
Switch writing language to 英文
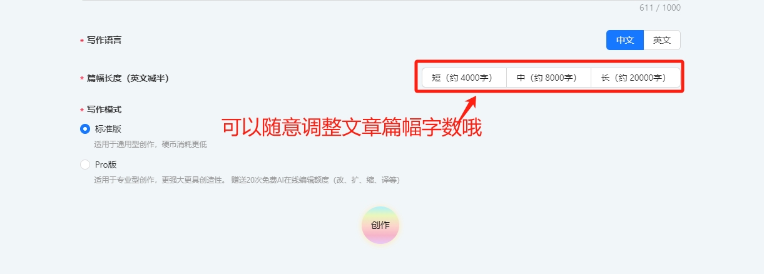coord(662,40)
